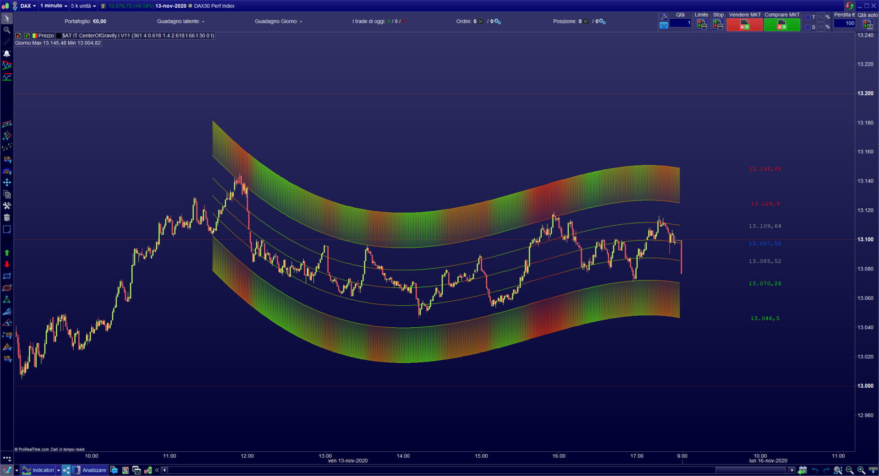Open the DAX instrument dropdown
The width and height of the screenshot is (879, 476).
[28, 6]
